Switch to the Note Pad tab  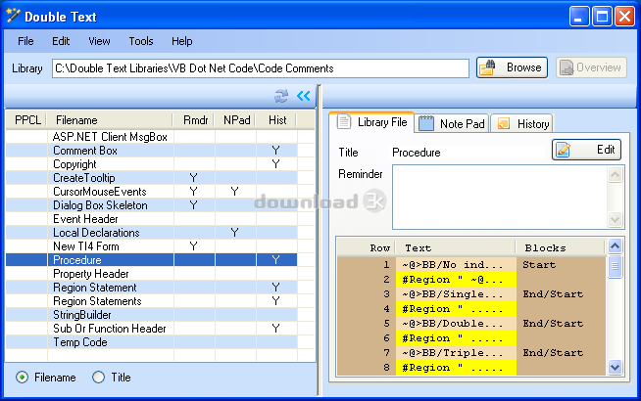pyautogui.click(x=452, y=123)
